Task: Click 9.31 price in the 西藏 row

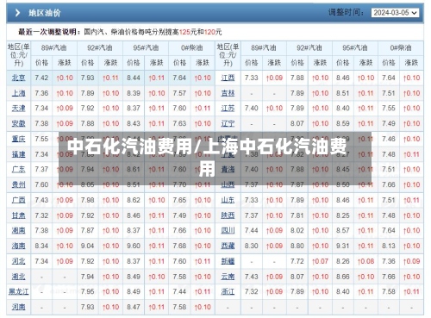Action: tap(343, 246)
